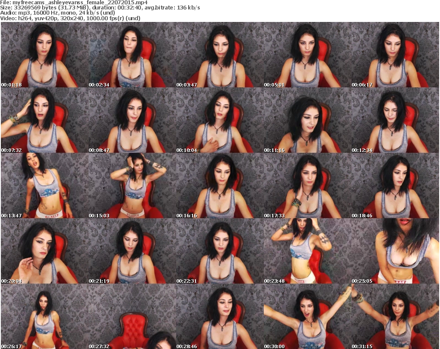Click the 'Audio: mp3, 16000 Hz' line

58,13
